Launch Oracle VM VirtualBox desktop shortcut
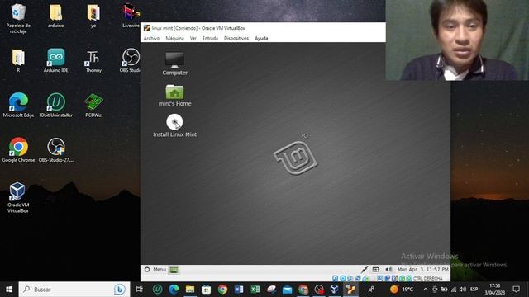This screenshot has width=529, height=297. pos(18,197)
